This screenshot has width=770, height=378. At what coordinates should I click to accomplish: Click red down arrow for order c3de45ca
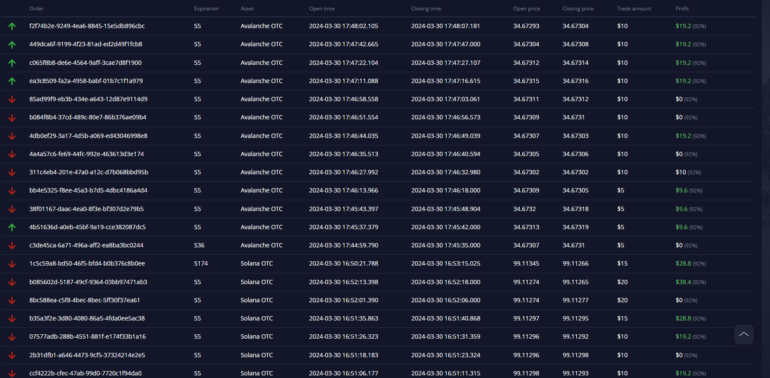pyautogui.click(x=12, y=246)
